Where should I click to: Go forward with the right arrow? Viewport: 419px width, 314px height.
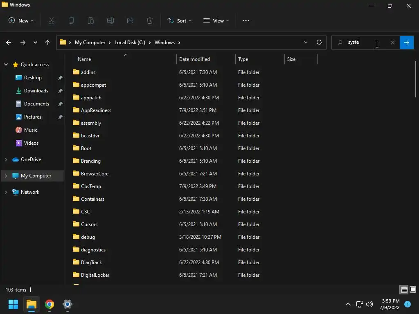coord(23,43)
